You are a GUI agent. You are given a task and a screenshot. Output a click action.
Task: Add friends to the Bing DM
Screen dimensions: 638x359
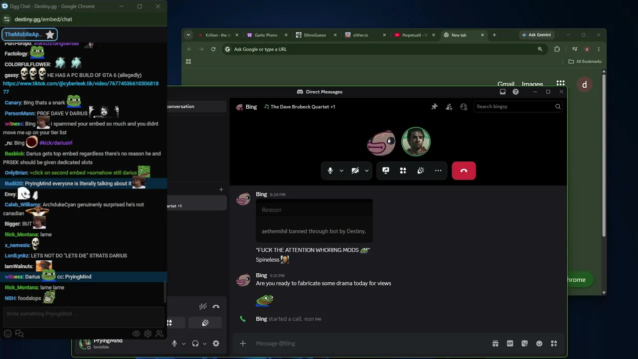coord(449,107)
